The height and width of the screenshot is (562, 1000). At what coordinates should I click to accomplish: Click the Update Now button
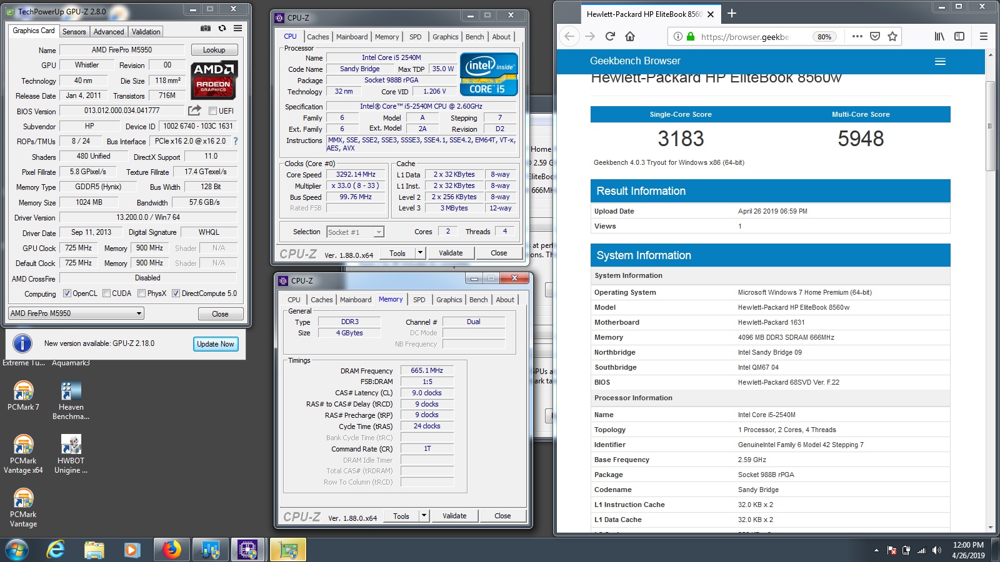[216, 343]
